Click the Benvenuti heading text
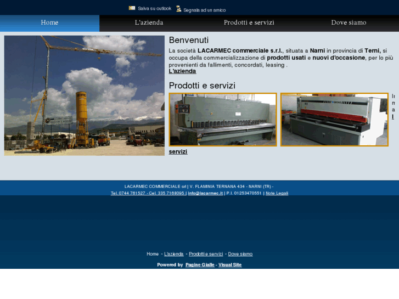The height and width of the screenshot is (299, 399). pos(189,40)
